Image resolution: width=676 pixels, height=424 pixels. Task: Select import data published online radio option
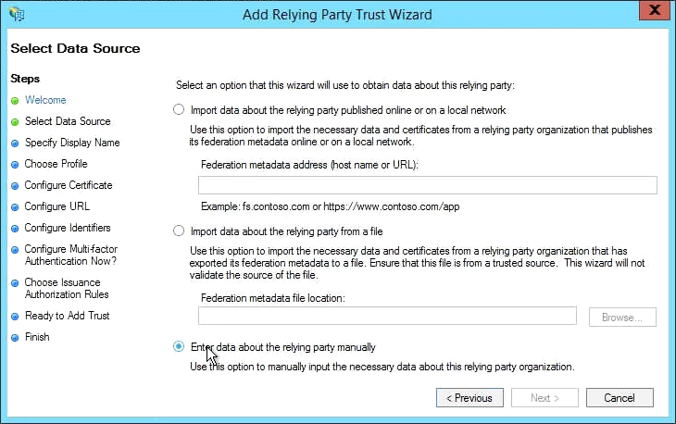click(179, 109)
